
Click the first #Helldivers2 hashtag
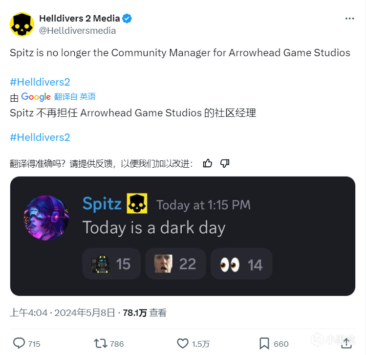pos(40,82)
